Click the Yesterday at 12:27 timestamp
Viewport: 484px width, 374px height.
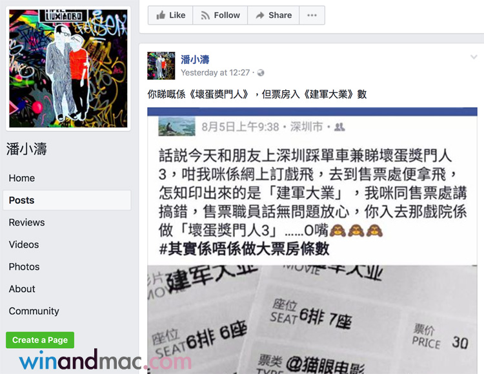[x=215, y=73]
